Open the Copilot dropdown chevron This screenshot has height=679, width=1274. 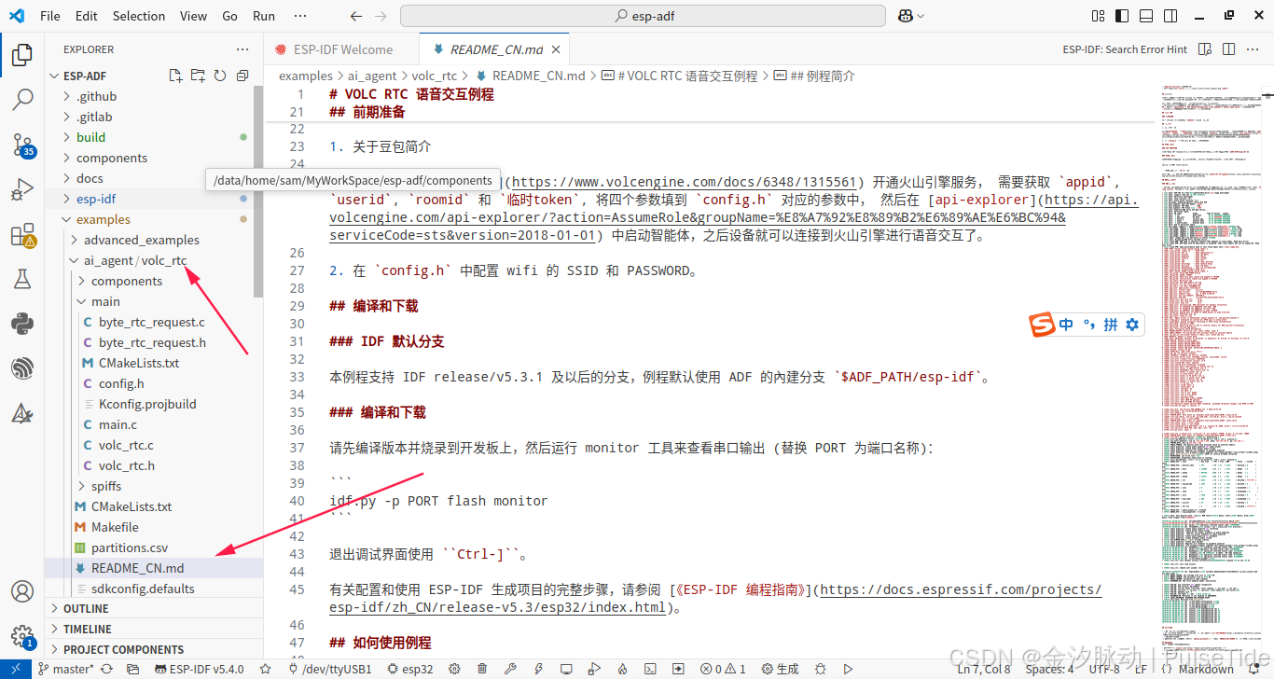pos(921,16)
